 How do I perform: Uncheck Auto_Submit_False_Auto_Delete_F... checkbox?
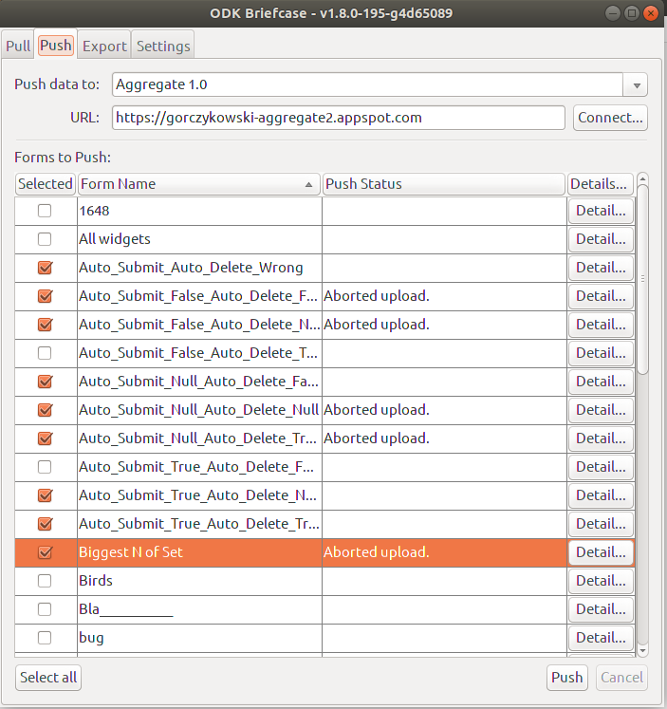(x=45, y=296)
